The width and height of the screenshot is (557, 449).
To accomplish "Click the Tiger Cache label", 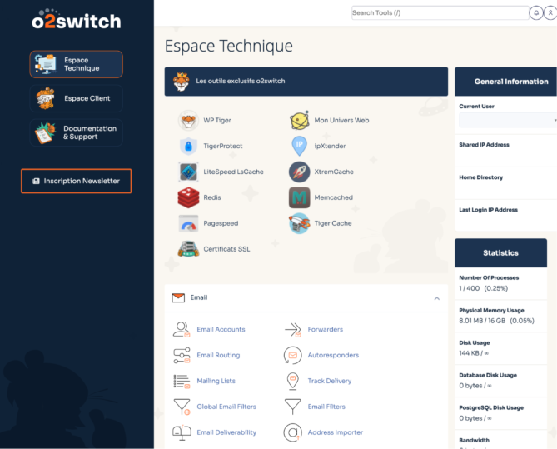I will [333, 223].
